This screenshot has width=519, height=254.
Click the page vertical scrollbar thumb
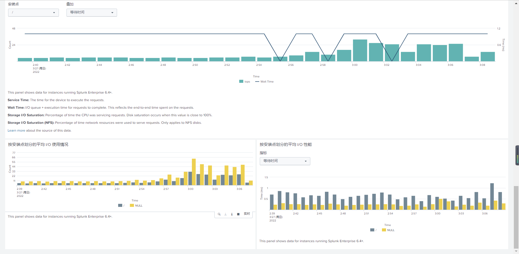click(x=516, y=217)
